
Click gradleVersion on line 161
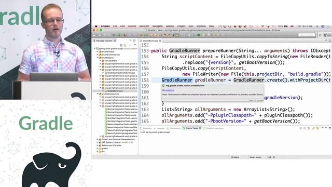coord(281,98)
